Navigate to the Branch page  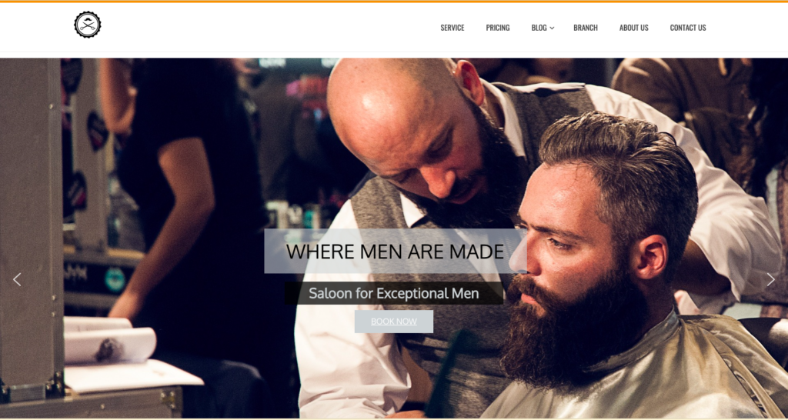pos(586,28)
